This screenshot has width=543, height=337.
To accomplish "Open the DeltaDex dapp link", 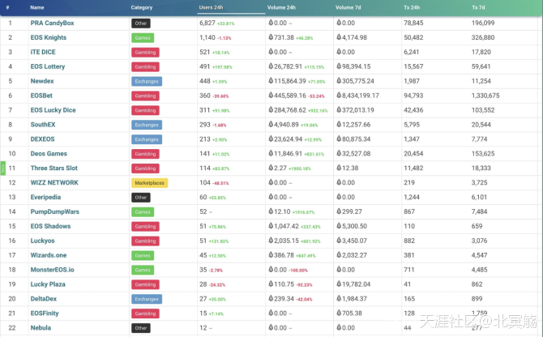I will tap(44, 299).
